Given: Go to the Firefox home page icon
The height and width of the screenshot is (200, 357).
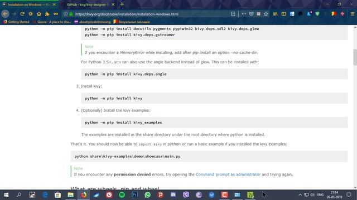Looking at the screenshot, I should (39, 14).
